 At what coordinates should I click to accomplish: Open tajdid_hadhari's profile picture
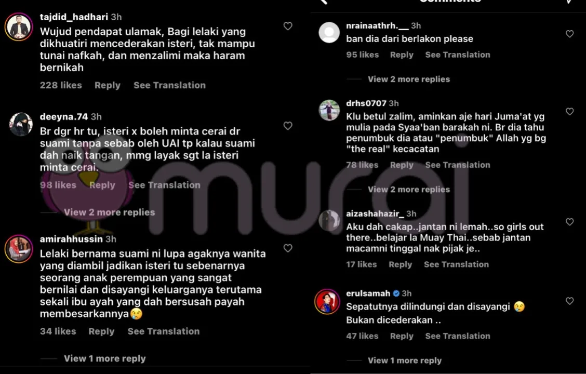pyautogui.click(x=19, y=27)
